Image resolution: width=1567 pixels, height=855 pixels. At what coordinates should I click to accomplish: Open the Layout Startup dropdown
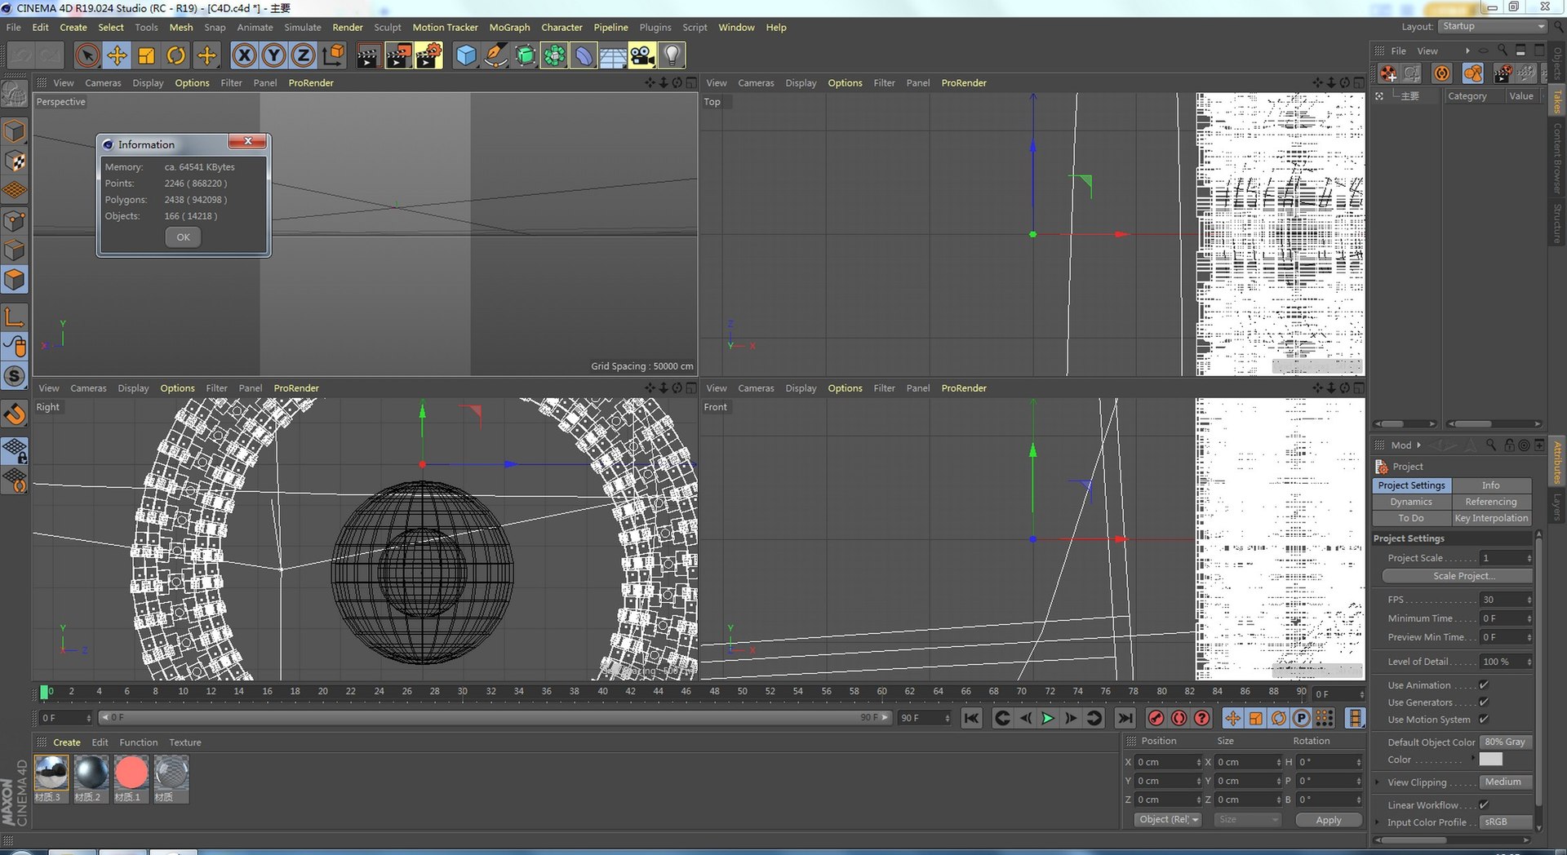coord(1493,26)
